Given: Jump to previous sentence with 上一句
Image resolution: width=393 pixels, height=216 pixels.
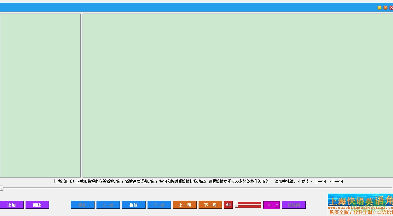Looking at the screenshot, I should [x=185, y=205].
